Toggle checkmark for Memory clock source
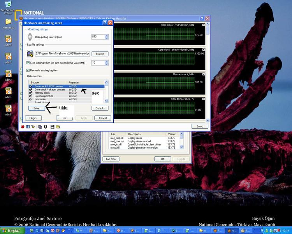Viewport: 292px width, 234px height. pos(31,92)
